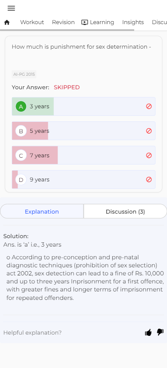The width and height of the screenshot is (167, 368).
Task: Open the Learning tab
Action: pos(98,22)
